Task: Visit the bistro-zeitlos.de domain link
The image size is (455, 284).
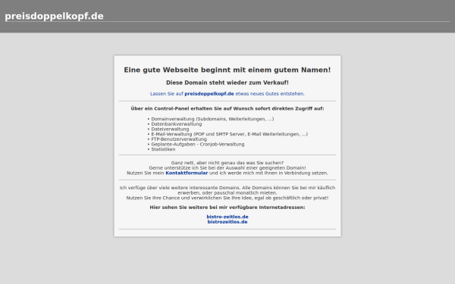Action: [227, 217]
